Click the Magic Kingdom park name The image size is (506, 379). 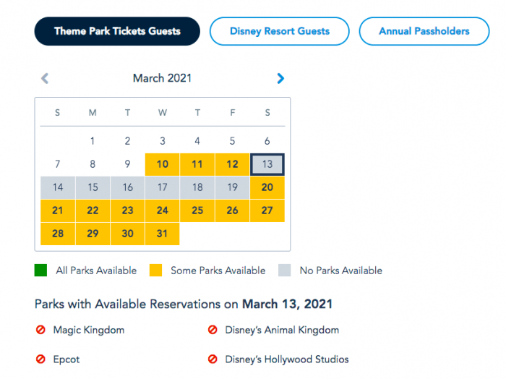[x=88, y=331]
